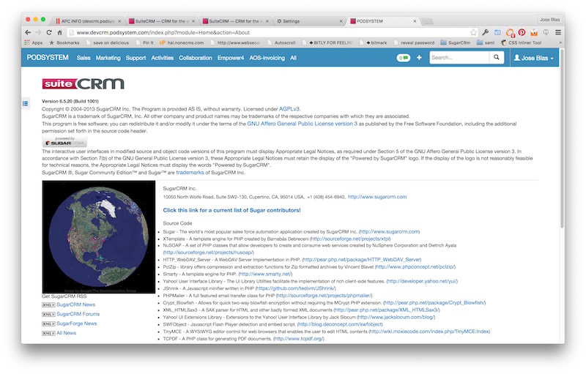Open the AOS-Invoicing module menu
This screenshot has height=374, width=586.
[267, 58]
